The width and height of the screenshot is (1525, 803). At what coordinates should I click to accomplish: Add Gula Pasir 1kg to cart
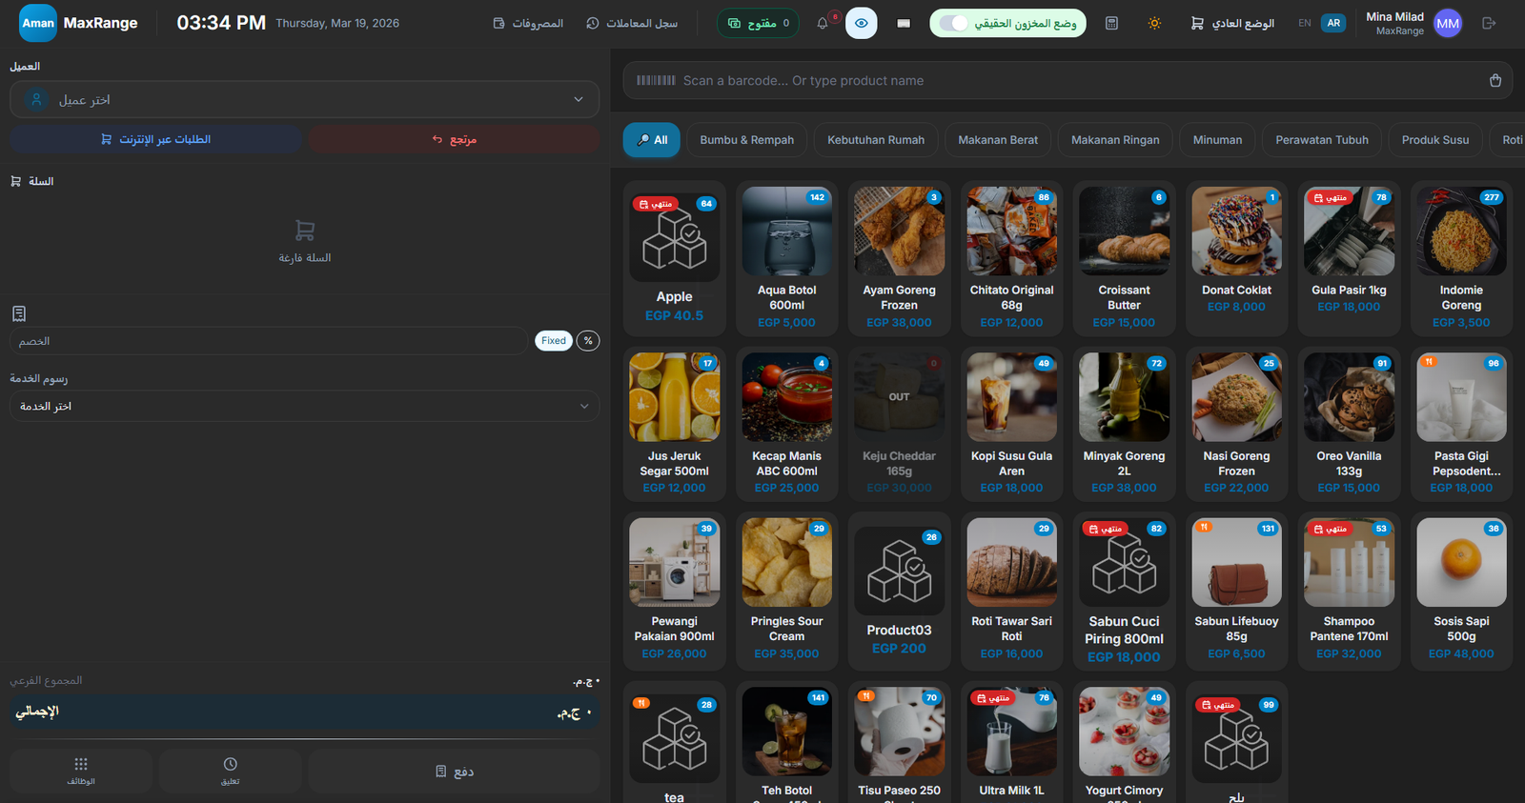[1350, 258]
